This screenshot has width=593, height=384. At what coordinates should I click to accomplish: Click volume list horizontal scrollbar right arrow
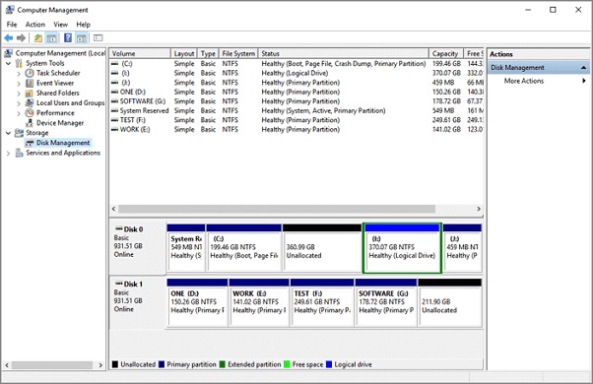coord(479,209)
